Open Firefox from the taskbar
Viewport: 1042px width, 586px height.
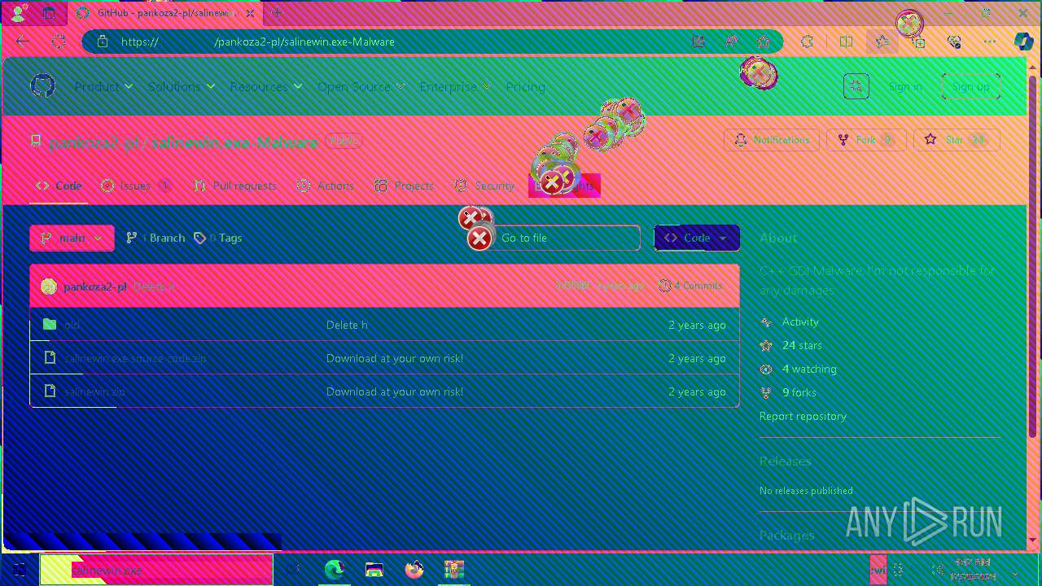tap(414, 570)
